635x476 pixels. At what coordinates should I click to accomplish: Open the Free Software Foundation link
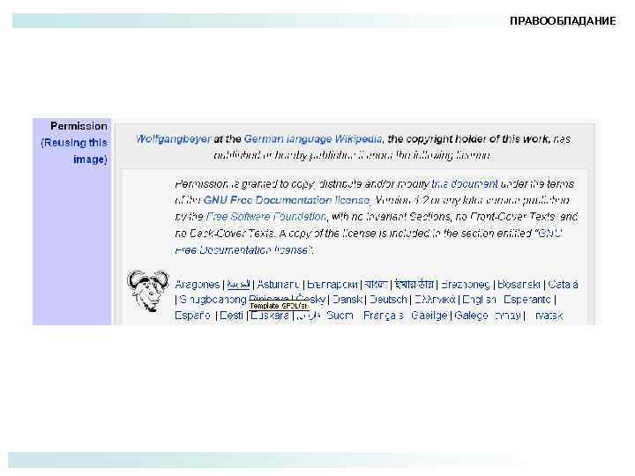pos(265,217)
